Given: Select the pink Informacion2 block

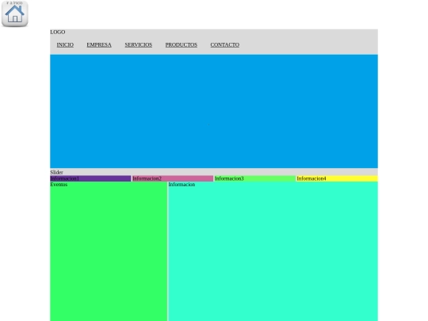Looking at the screenshot, I should point(173,178).
